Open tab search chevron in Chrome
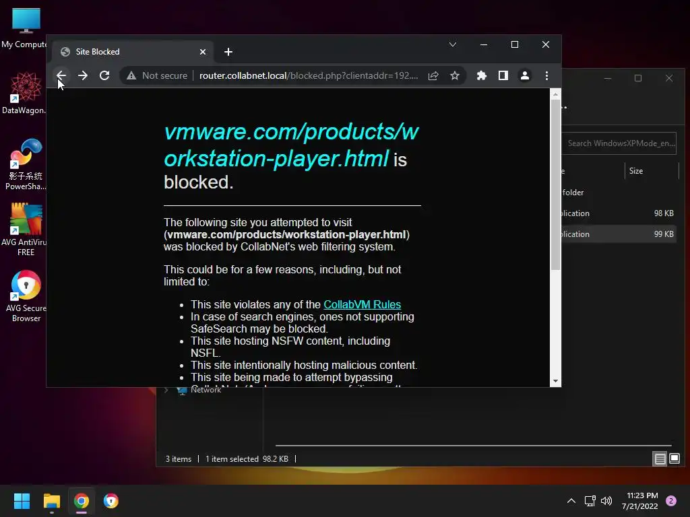 click(452, 44)
